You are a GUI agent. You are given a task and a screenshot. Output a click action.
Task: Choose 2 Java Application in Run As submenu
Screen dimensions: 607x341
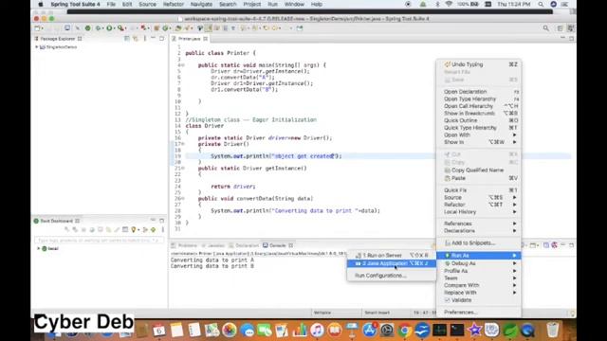(392, 263)
